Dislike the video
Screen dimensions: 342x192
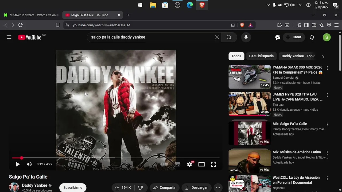[x=141, y=188]
